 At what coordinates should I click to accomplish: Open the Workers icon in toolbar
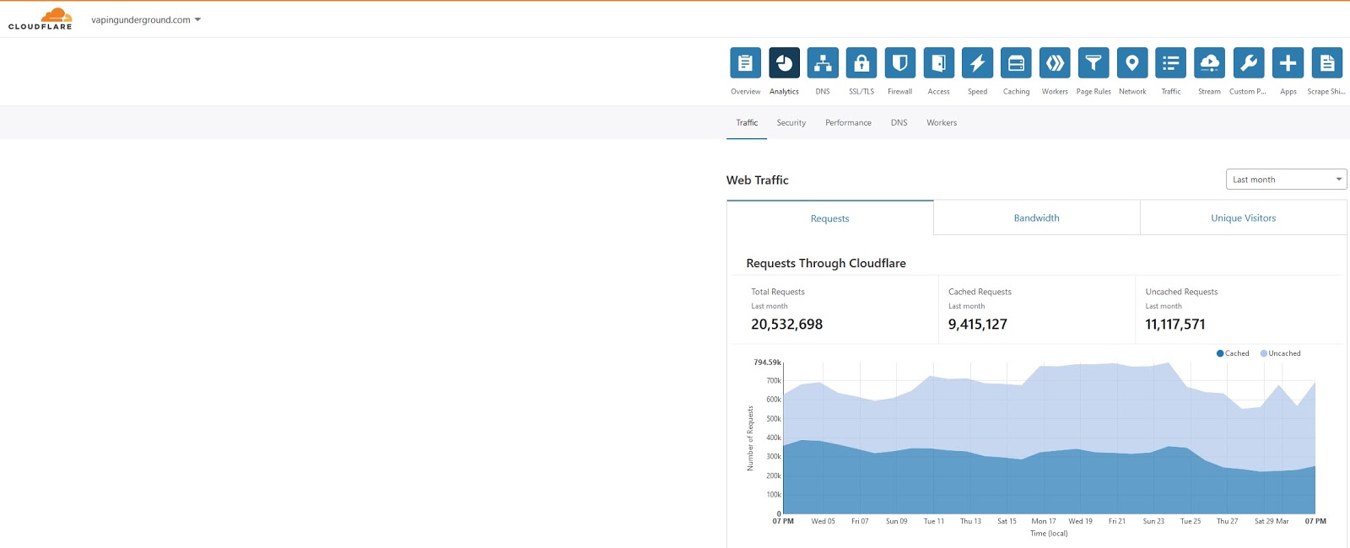pos(1055,63)
